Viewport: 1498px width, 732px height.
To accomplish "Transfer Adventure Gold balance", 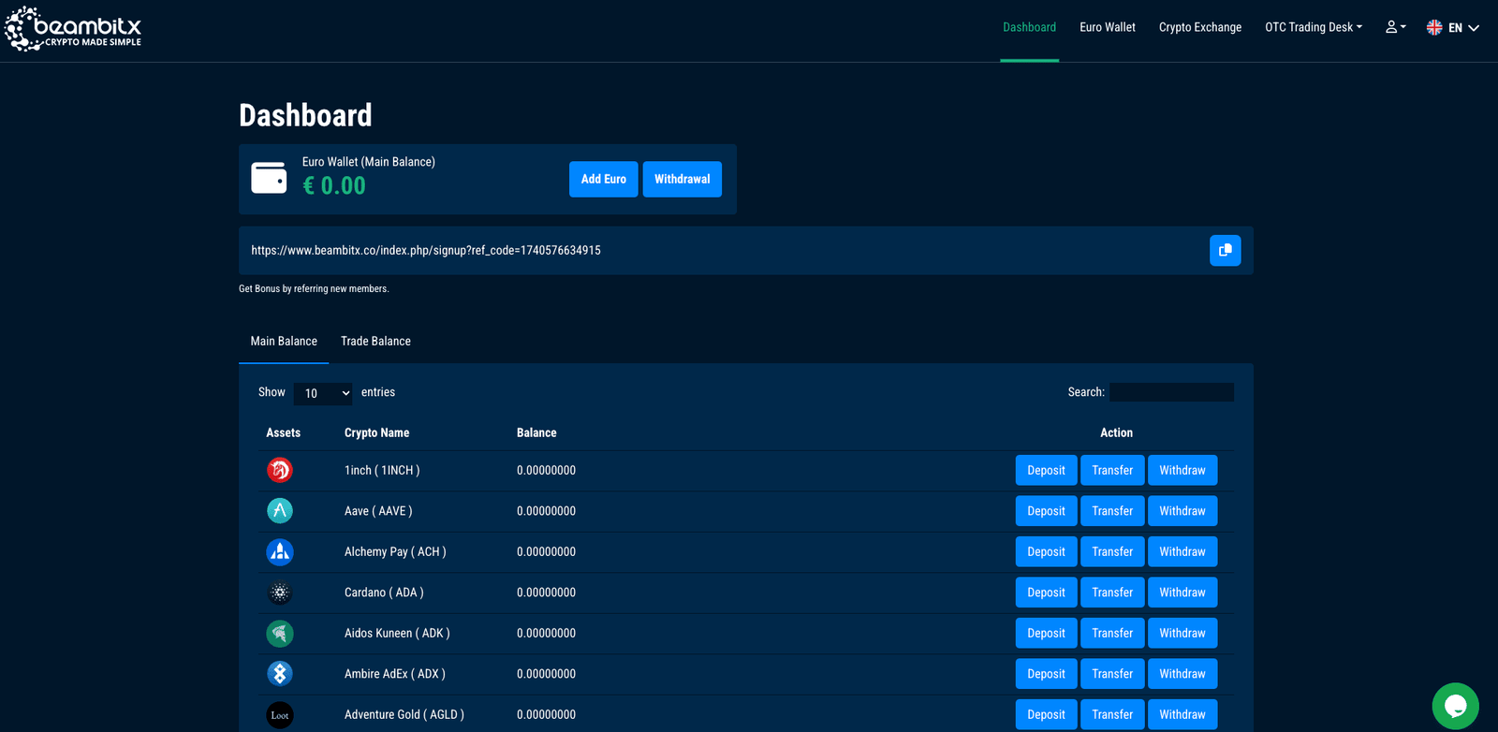I will pyautogui.click(x=1112, y=714).
